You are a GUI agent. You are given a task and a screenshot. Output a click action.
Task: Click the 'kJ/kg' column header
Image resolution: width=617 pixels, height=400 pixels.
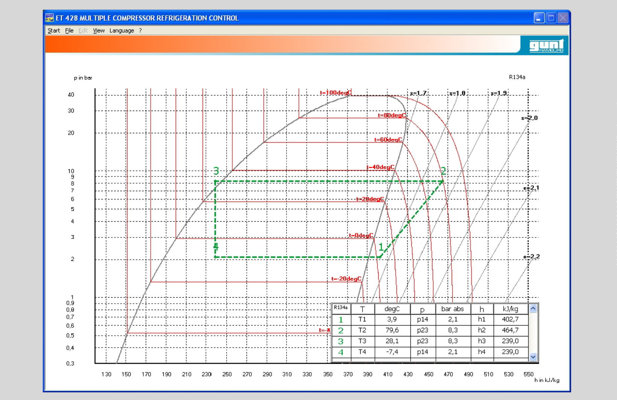click(510, 309)
